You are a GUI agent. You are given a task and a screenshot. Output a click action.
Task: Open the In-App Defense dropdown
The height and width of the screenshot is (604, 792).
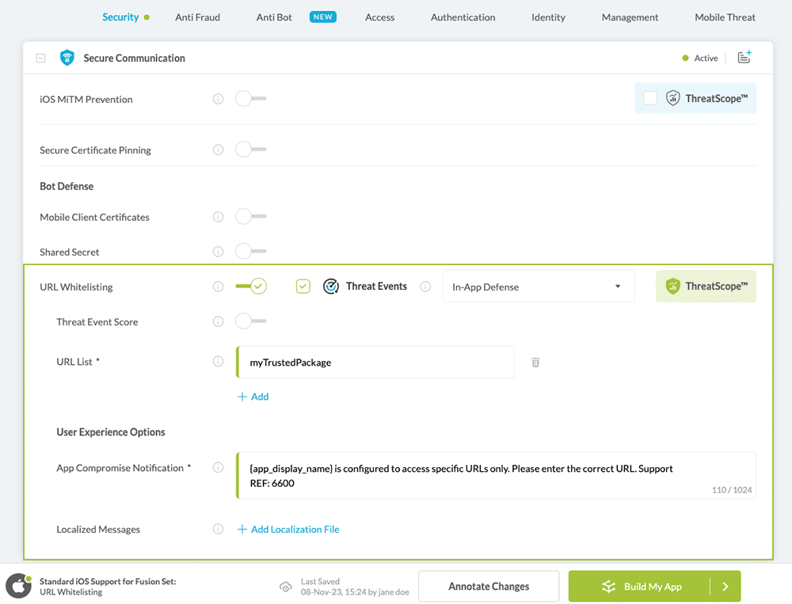coord(538,287)
